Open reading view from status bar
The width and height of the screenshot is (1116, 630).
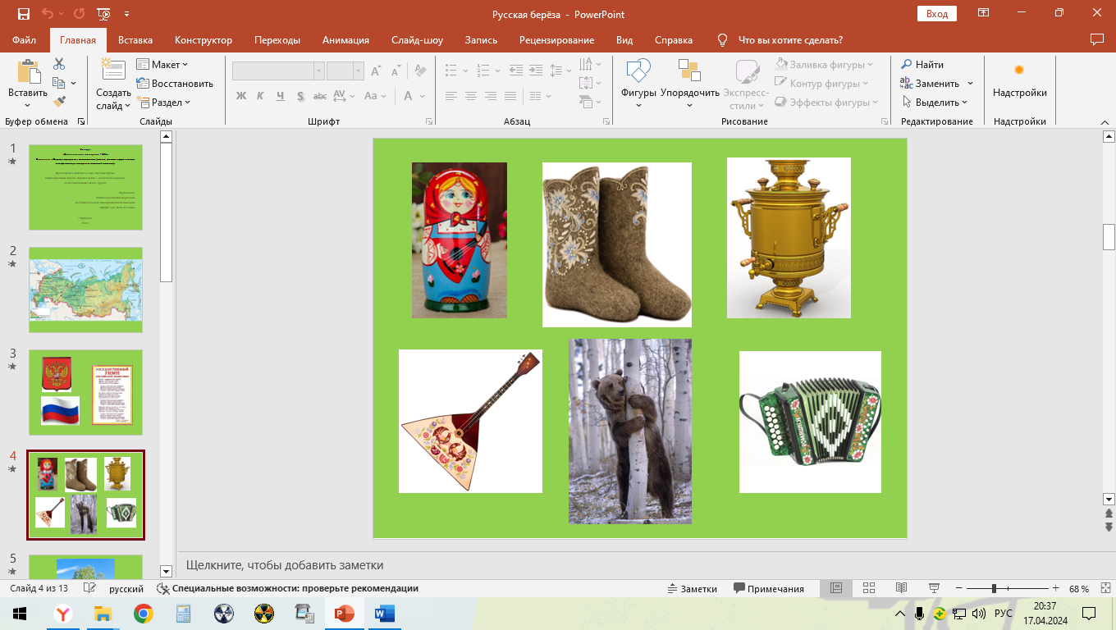point(901,588)
